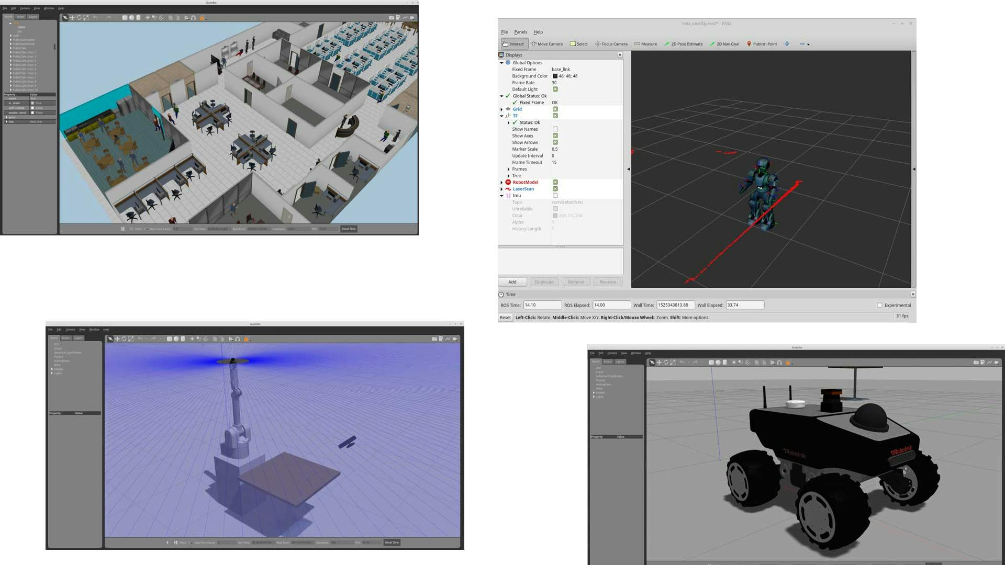1005x565 pixels.
Task: Click the Background Color swatch
Action: pyautogui.click(x=555, y=76)
